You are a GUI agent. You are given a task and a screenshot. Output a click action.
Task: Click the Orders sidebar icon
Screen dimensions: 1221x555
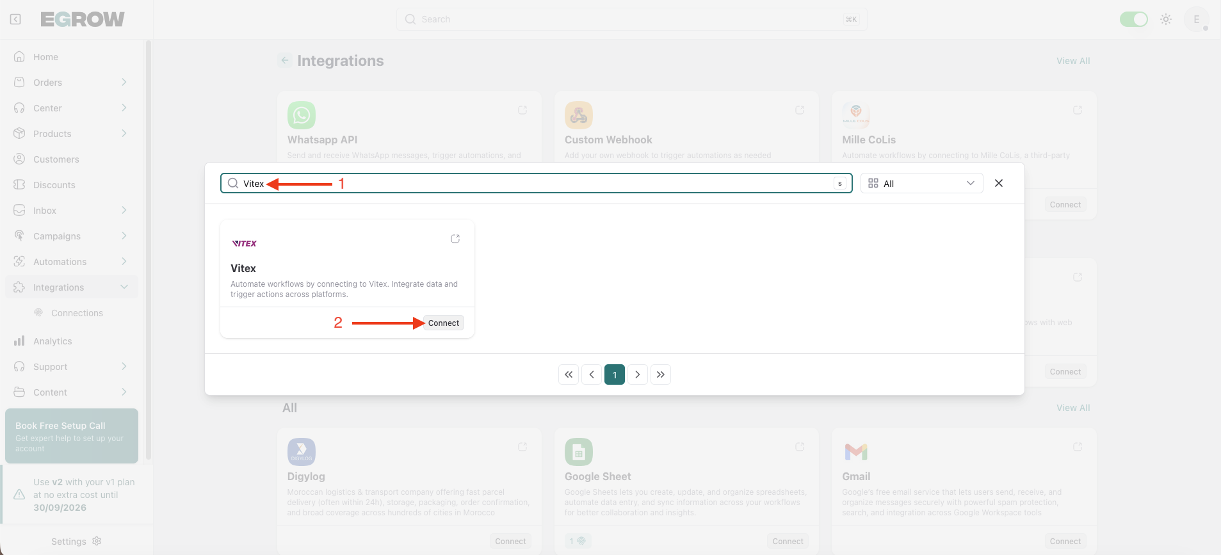(x=19, y=82)
